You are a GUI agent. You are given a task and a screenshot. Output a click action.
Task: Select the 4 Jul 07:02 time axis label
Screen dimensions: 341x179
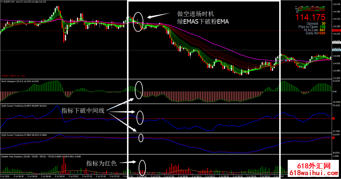click(x=73, y=176)
